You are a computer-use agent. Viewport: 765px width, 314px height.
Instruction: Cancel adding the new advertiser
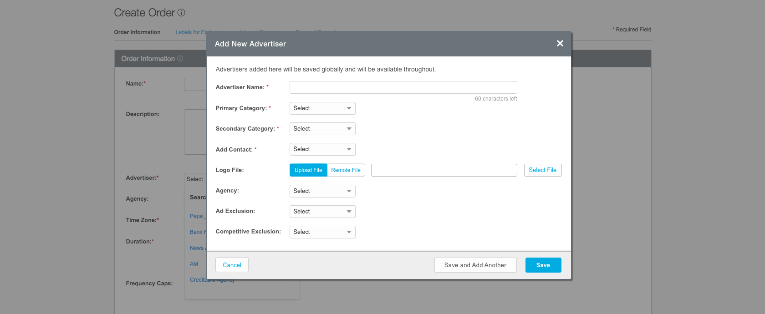point(232,265)
